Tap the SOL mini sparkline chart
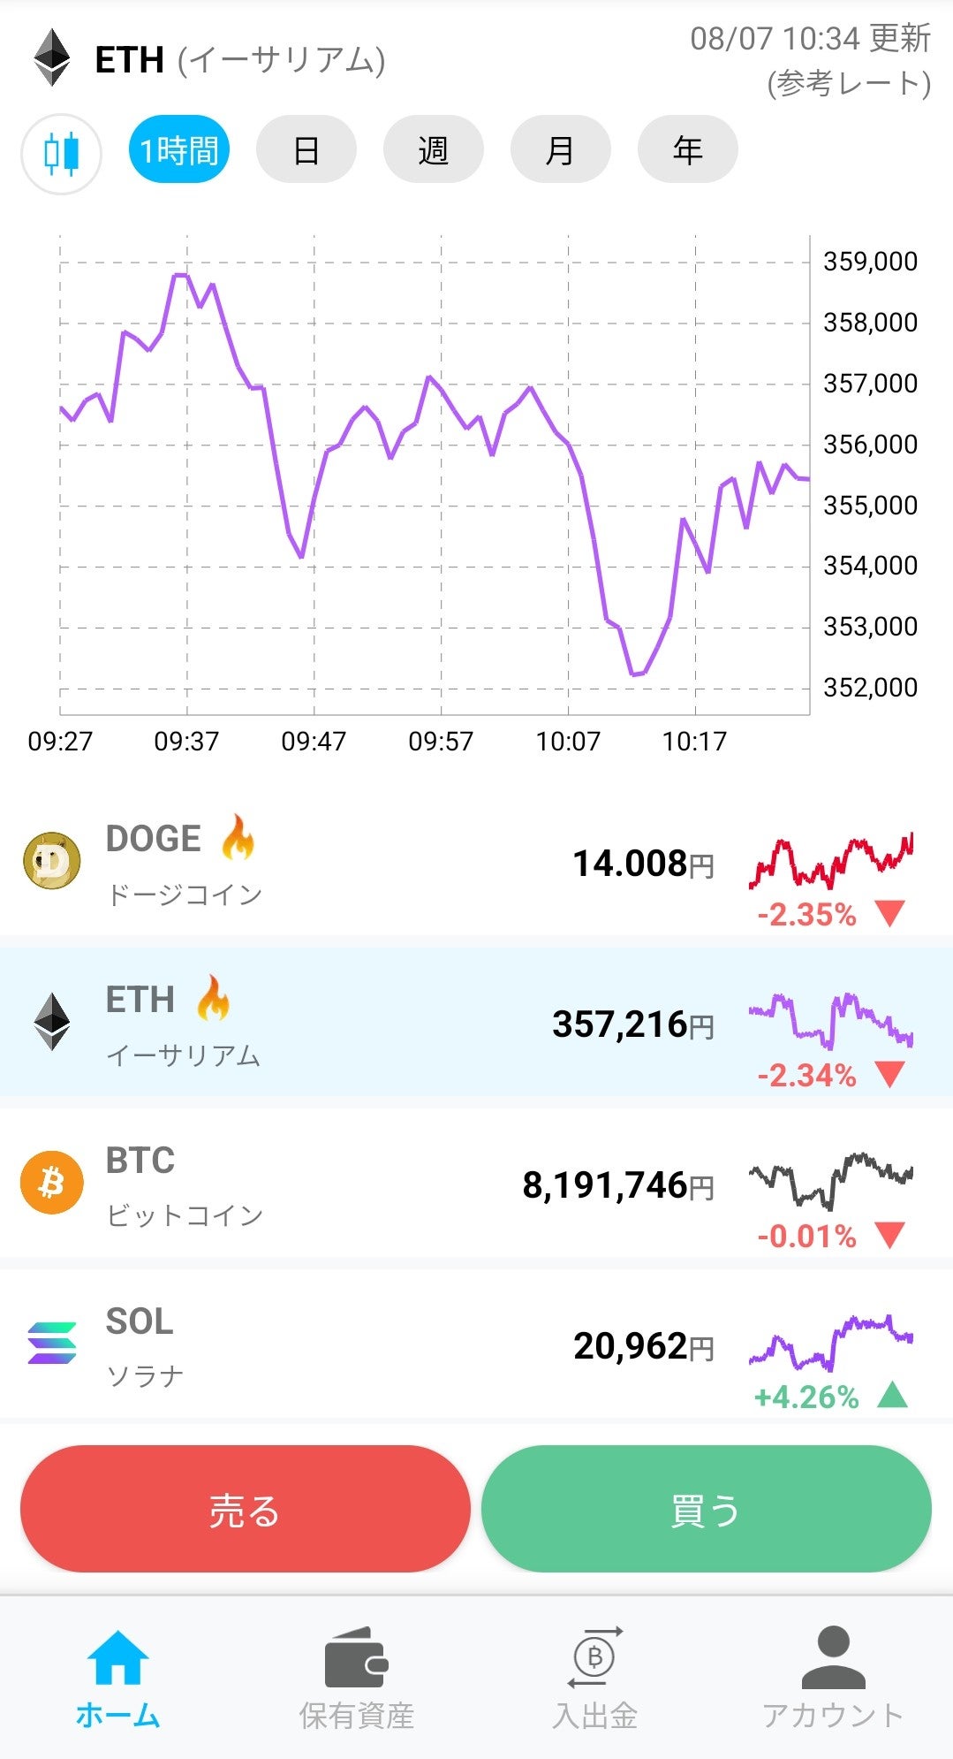953x1759 pixels. pos(830,1343)
